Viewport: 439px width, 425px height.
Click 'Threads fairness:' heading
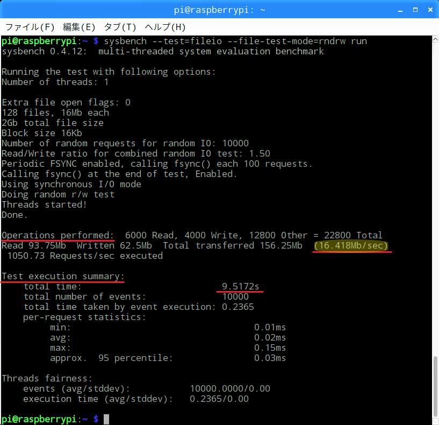coord(47,379)
